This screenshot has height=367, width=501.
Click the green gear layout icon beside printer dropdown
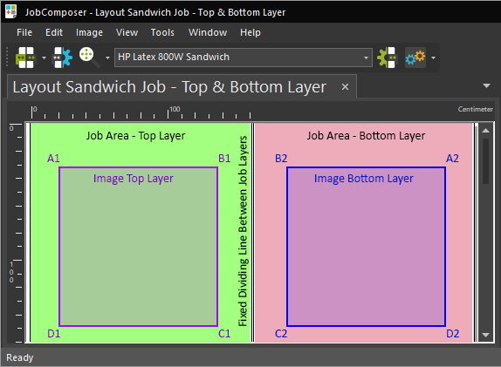click(387, 58)
